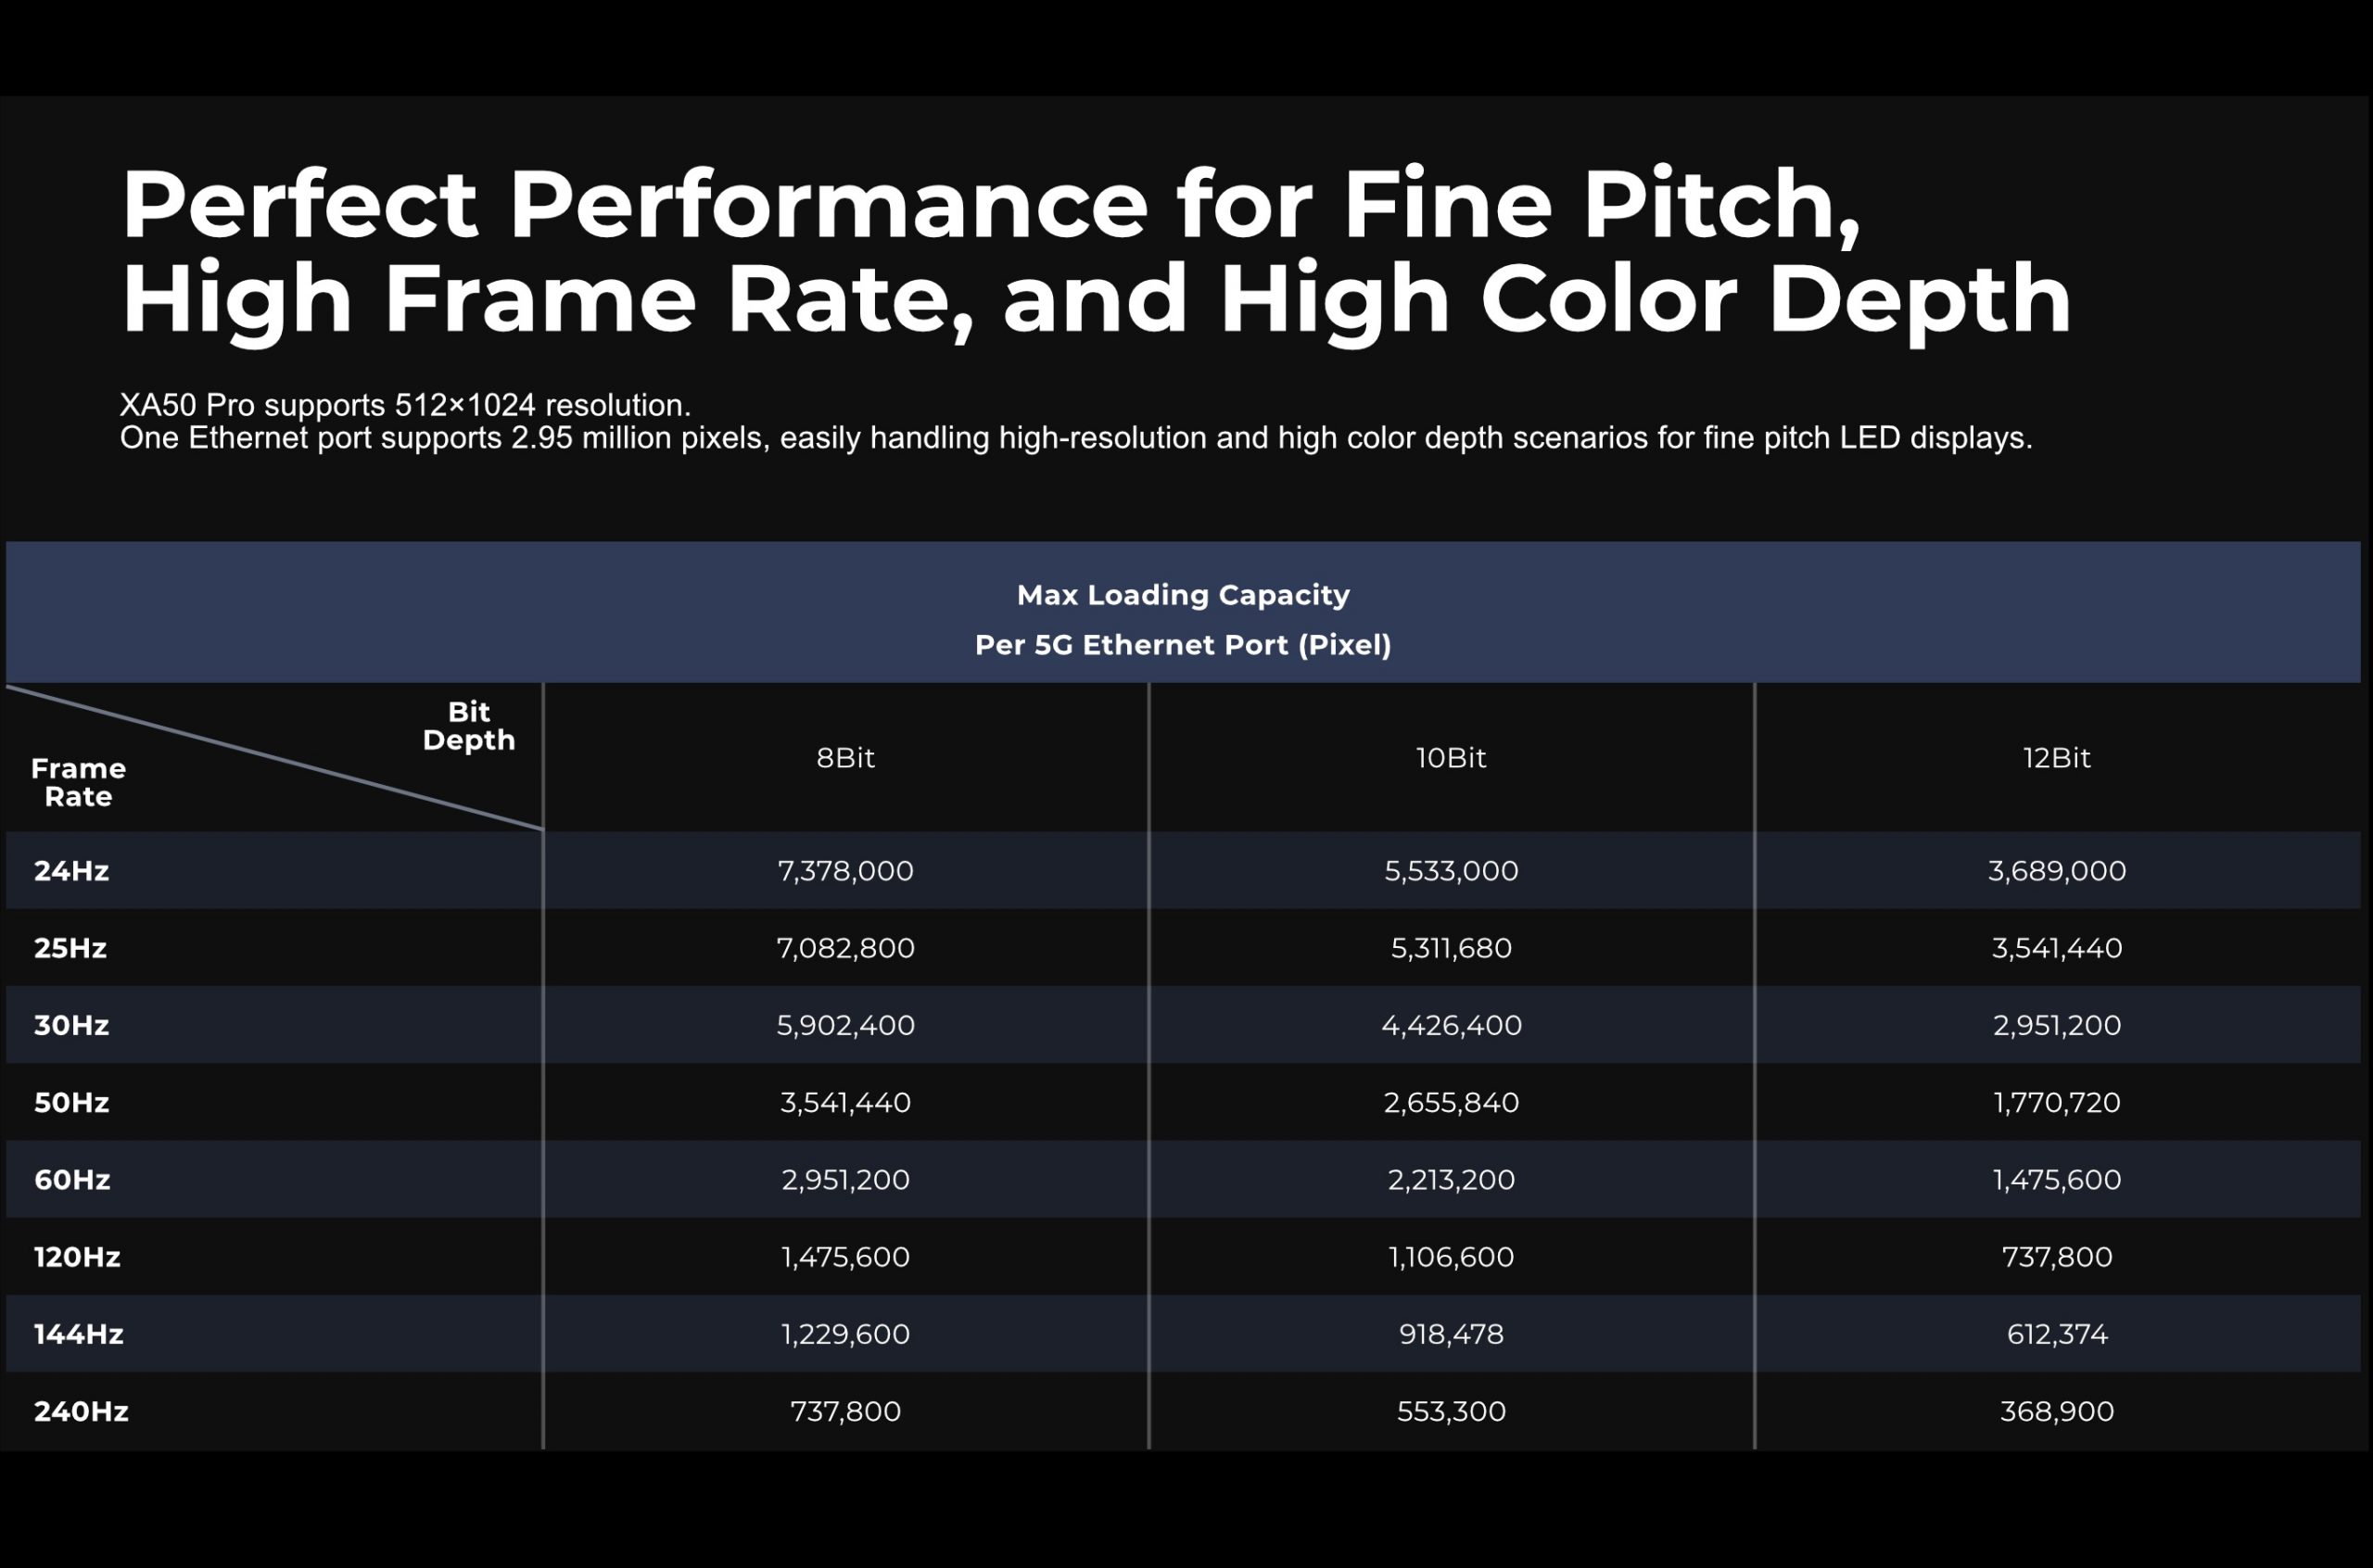Click the 24Hz row label
2373x1568 pixels.
(71, 871)
